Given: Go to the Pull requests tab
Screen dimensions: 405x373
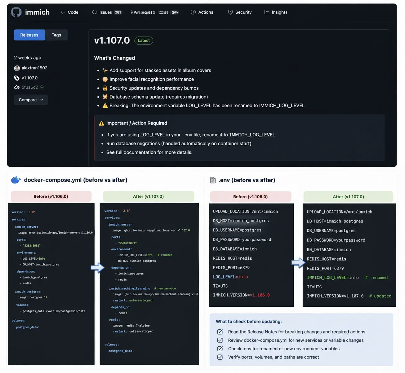Looking at the screenshot, I should click(154, 12).
